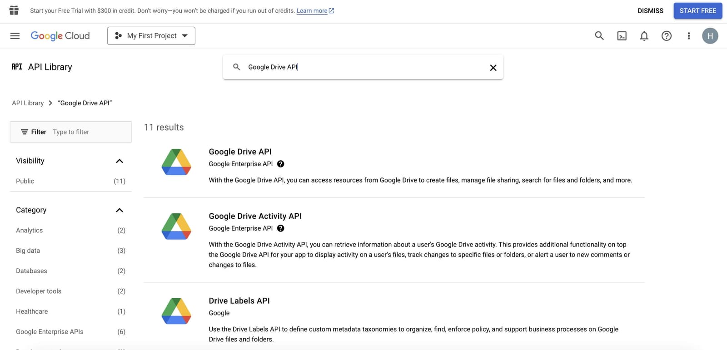Clear the API search box with X
Screen dimensions: 727x350
pos(493,68)
